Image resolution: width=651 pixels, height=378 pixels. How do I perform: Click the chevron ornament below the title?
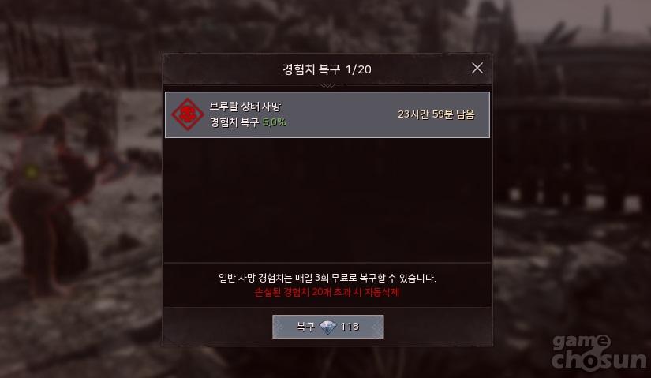(327, 85)
